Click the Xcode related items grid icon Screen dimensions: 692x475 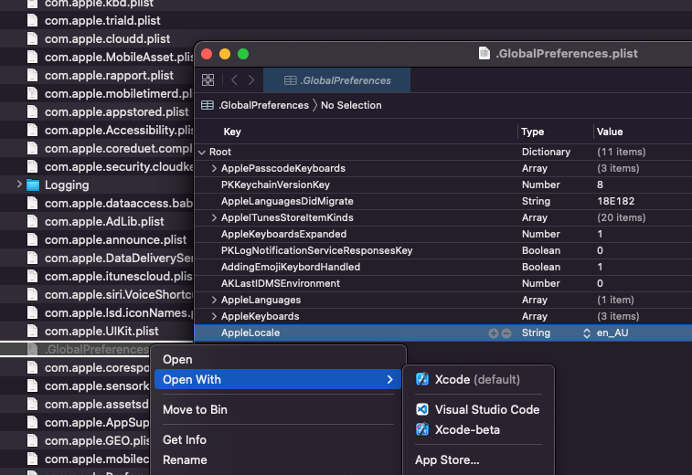click(208, 79)
